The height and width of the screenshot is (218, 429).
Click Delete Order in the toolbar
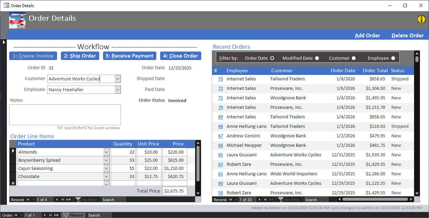pos(407,36)
